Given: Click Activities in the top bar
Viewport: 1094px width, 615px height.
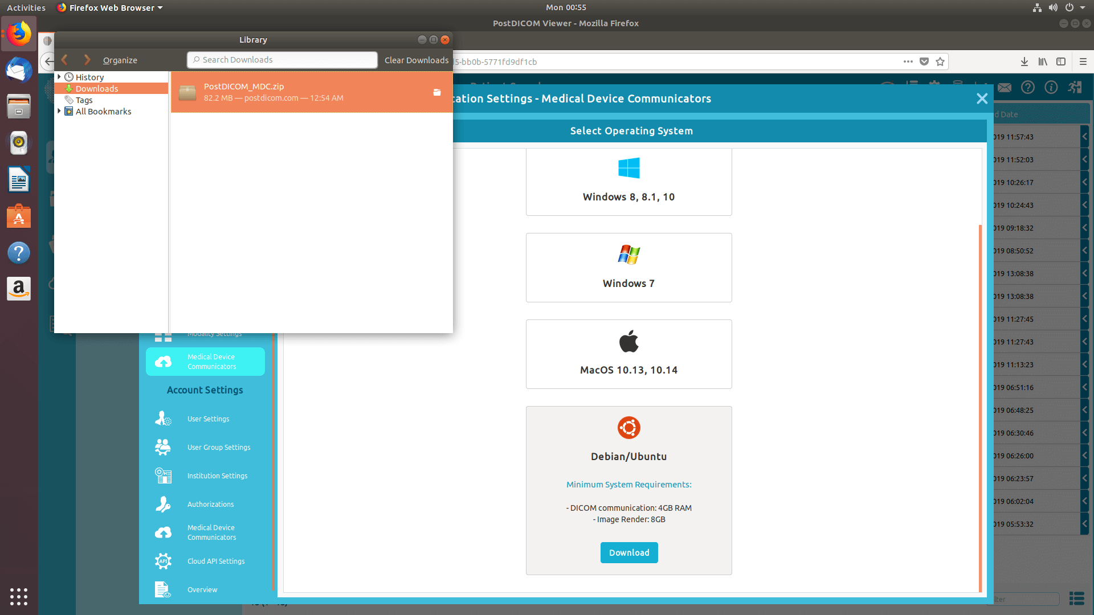Looking at the screenshot, I should (x=26, y=7).
